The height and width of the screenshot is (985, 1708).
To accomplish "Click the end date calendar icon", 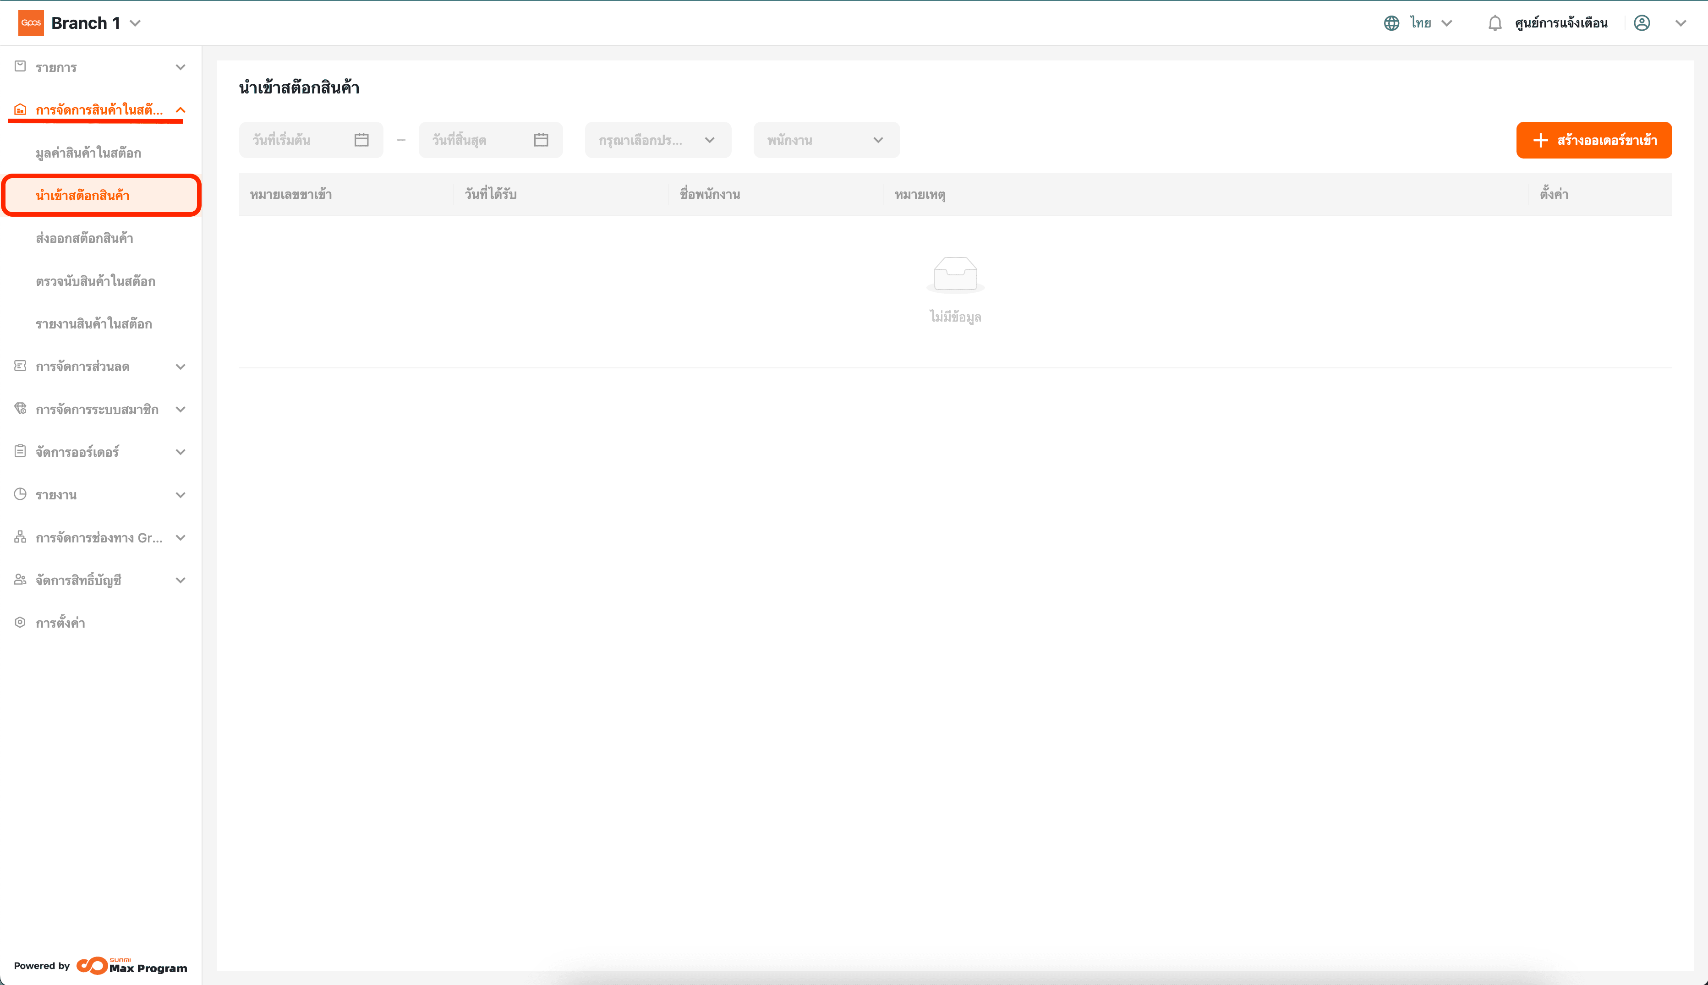I will [x=541, y=140].
